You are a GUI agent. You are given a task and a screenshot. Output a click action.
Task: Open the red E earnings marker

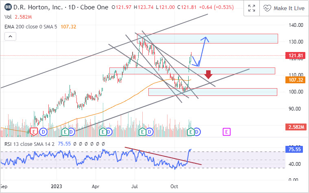tap(34, 132)
